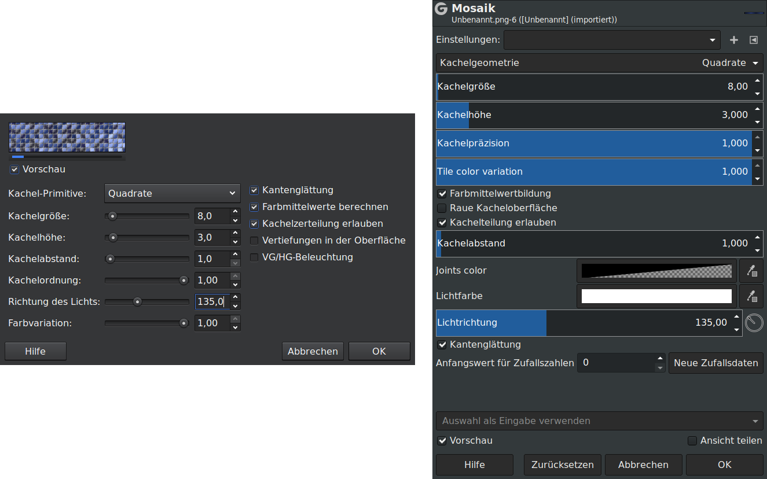Open the Kachel-Primitive Quadrate dropdown

(172, 193)
